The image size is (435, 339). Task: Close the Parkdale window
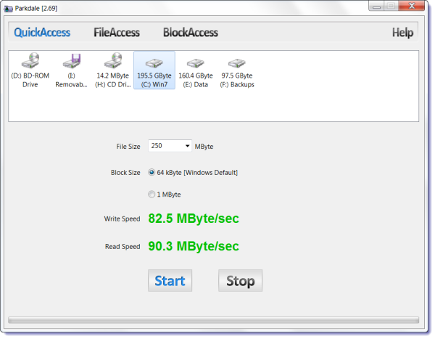point(412,6)
